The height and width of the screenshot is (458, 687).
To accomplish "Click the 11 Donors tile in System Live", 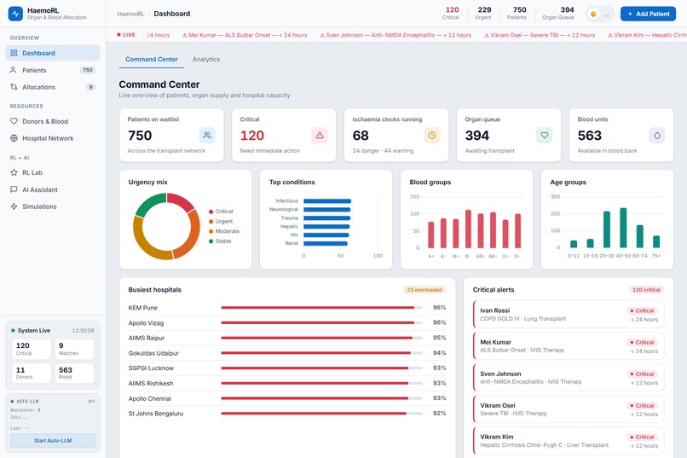I will pyautogui.click(x=31, y=373).
